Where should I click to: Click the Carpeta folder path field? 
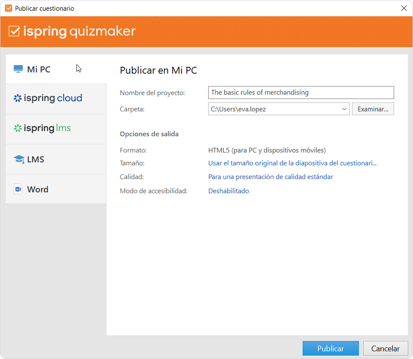274,109
